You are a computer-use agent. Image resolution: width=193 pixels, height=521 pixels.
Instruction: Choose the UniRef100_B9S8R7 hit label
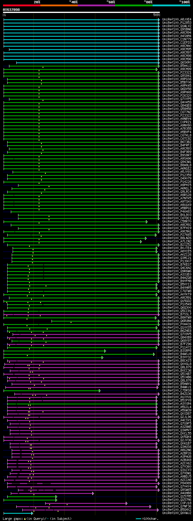(177, 155)
